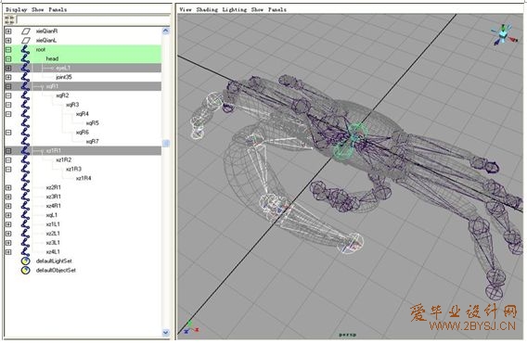The width and height of the screenshot is (527, 343).
Task: Click the root joint icon
Action: click(25, 49)
